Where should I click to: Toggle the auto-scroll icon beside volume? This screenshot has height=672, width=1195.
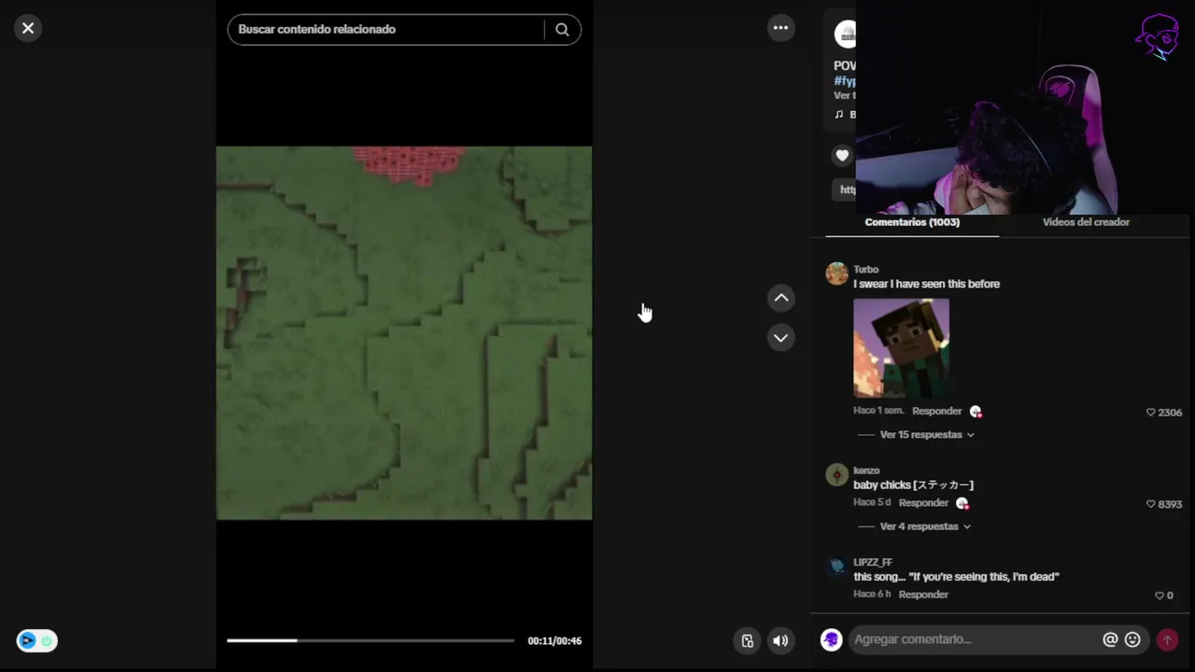tap(747, 640)
